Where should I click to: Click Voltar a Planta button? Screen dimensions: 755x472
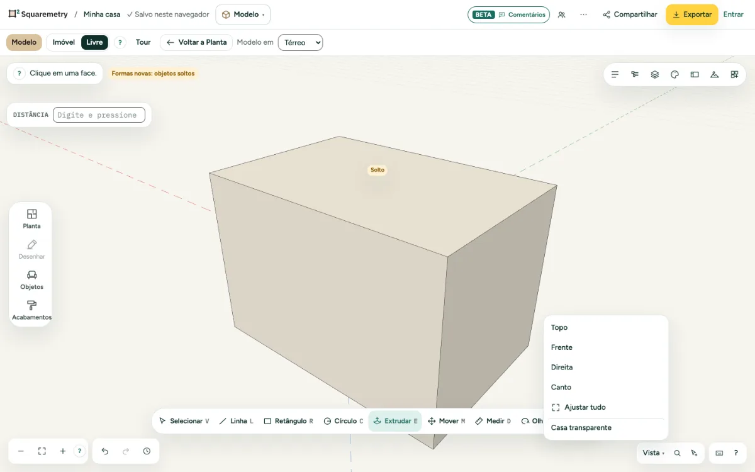[196, 42]
